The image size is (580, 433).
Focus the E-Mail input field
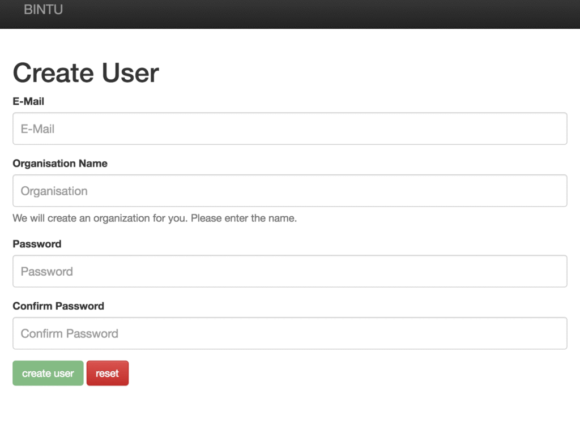[289, 128]
